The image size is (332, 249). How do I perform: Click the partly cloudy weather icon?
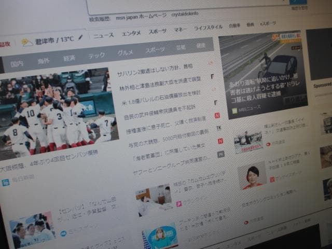[x=26, y=42]
